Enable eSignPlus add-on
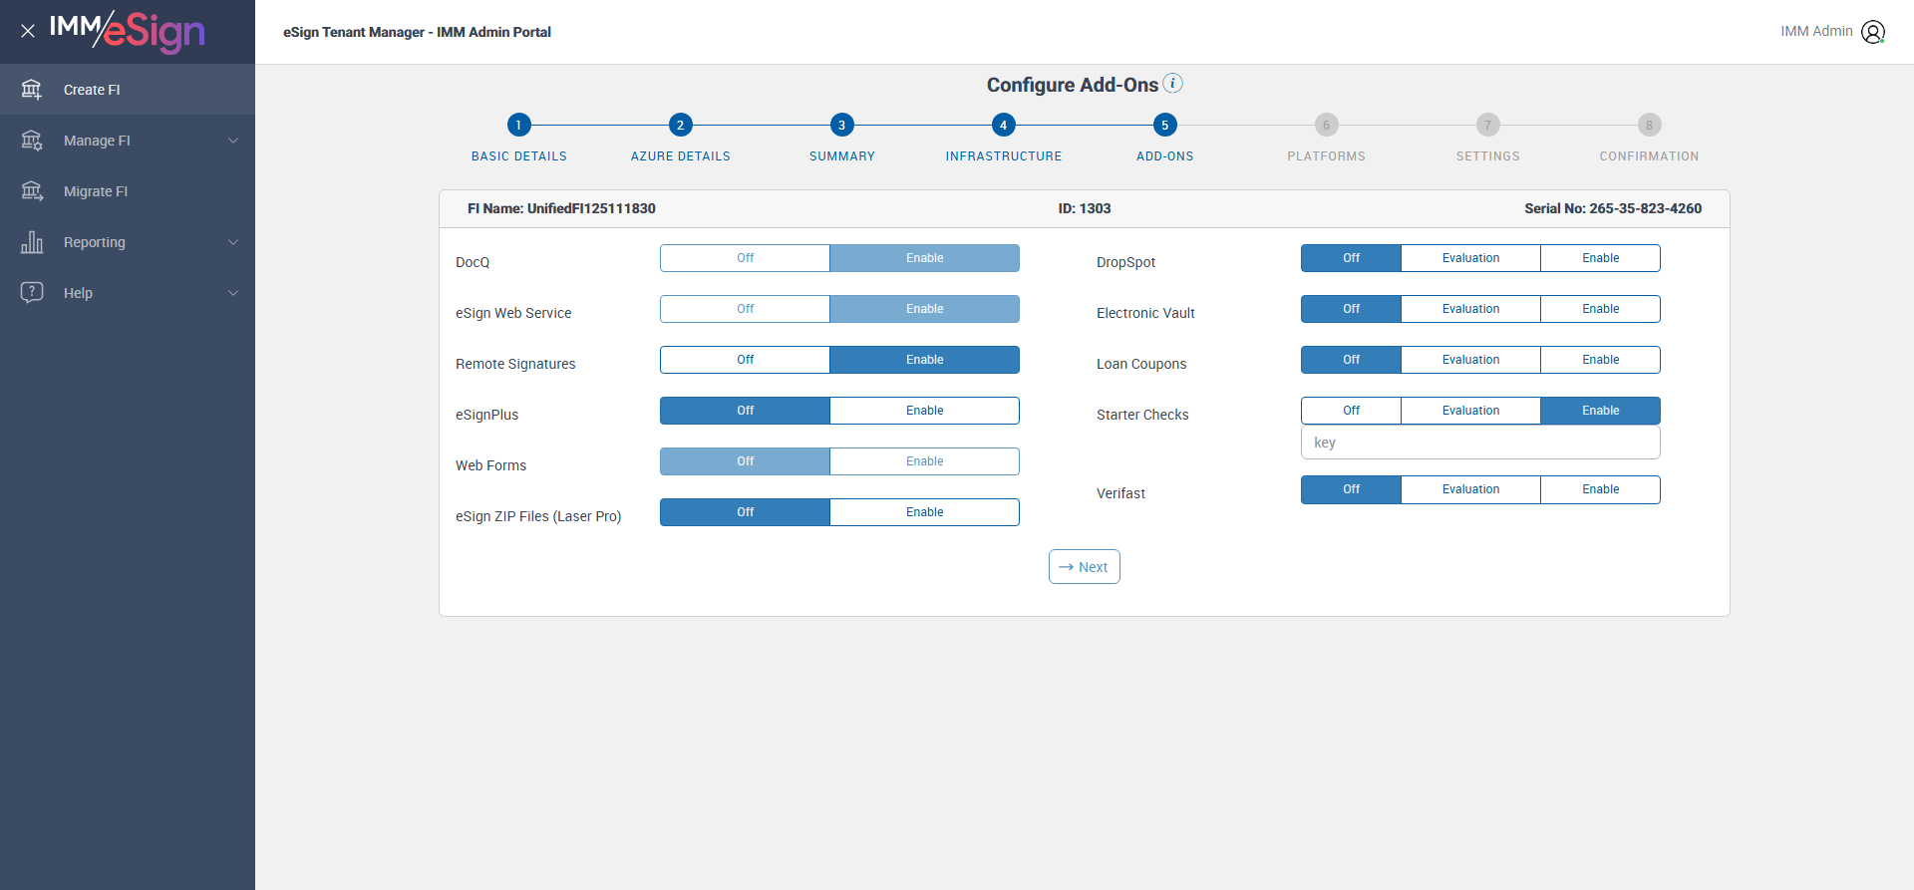Image resolution: width=1914 pixels, height=890 pixels. click(x=924, y=411)
